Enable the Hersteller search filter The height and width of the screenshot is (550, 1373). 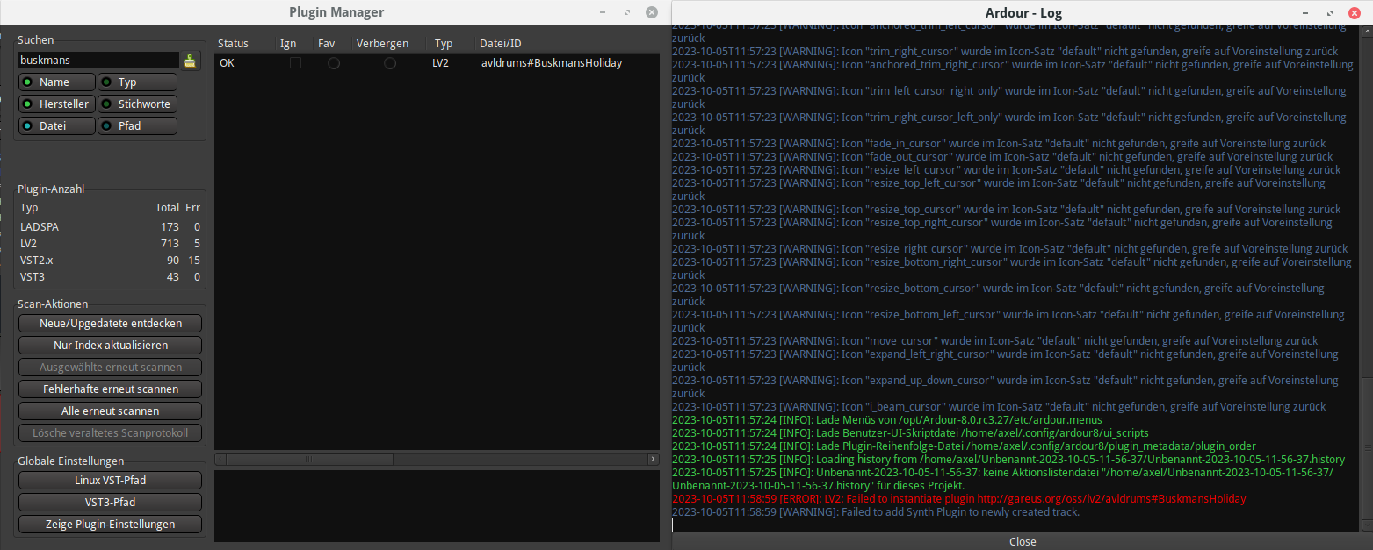(57, 104)
